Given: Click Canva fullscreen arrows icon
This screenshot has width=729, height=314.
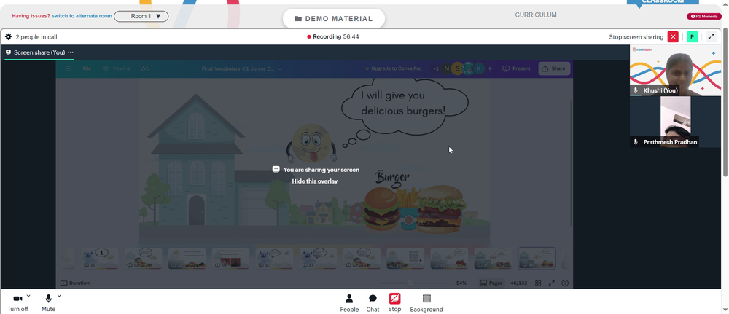Looking at the screenshot, I should click(x=552, y=283).
